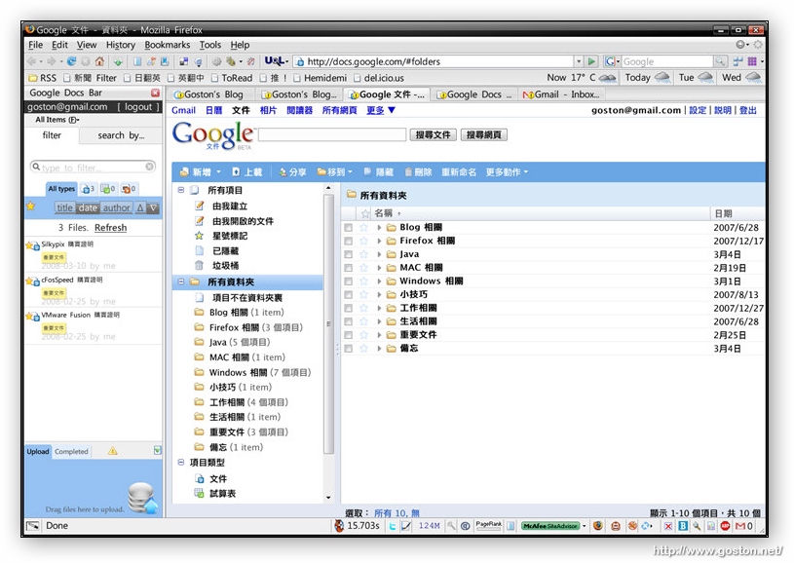The image size is (794, 563).
Task: Click the type-to-filter input box
Action: (x=93, y=167)
